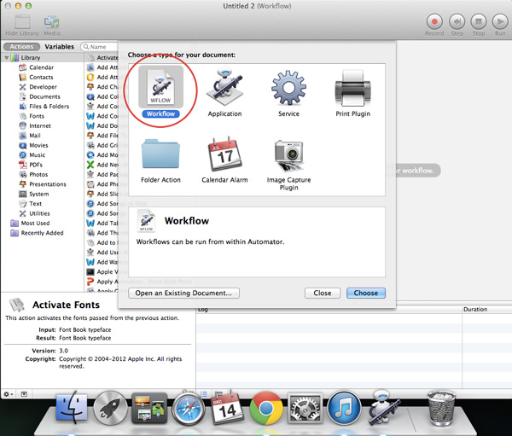Screen dimensions: 512x436
Task: Select the Calendar Alarm type
Action: point(224,160)
